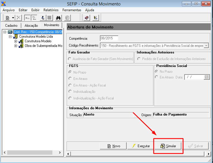Click the tree panel scroll-left arrow

pos(5,153)
